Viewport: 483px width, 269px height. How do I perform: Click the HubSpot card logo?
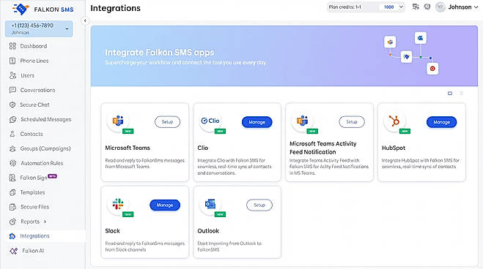394,121
